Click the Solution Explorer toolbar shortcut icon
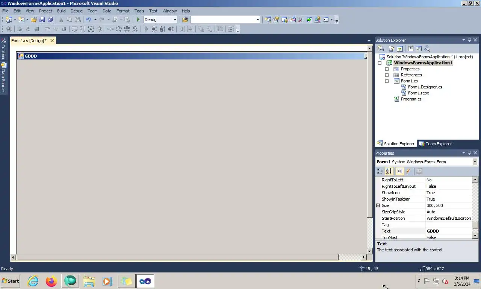The height and width of the screenshot is (289, 481). tap(268, 20)
